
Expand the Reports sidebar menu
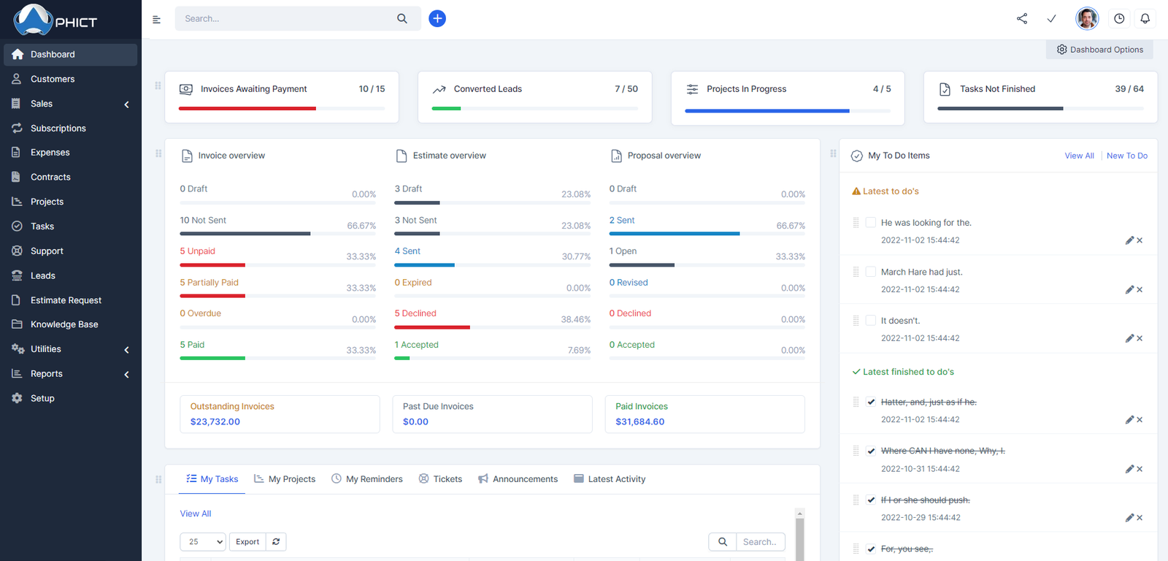[x=70, y=374]
